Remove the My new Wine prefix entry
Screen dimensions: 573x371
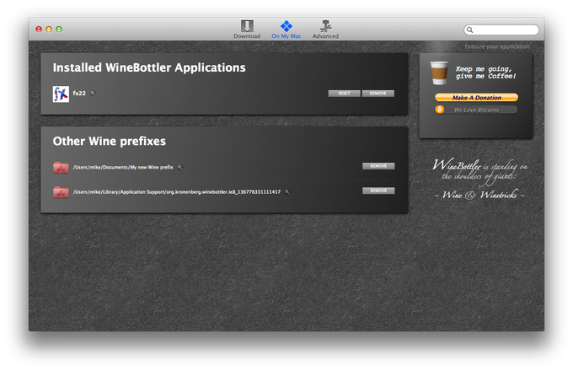(x=378, y=166)
